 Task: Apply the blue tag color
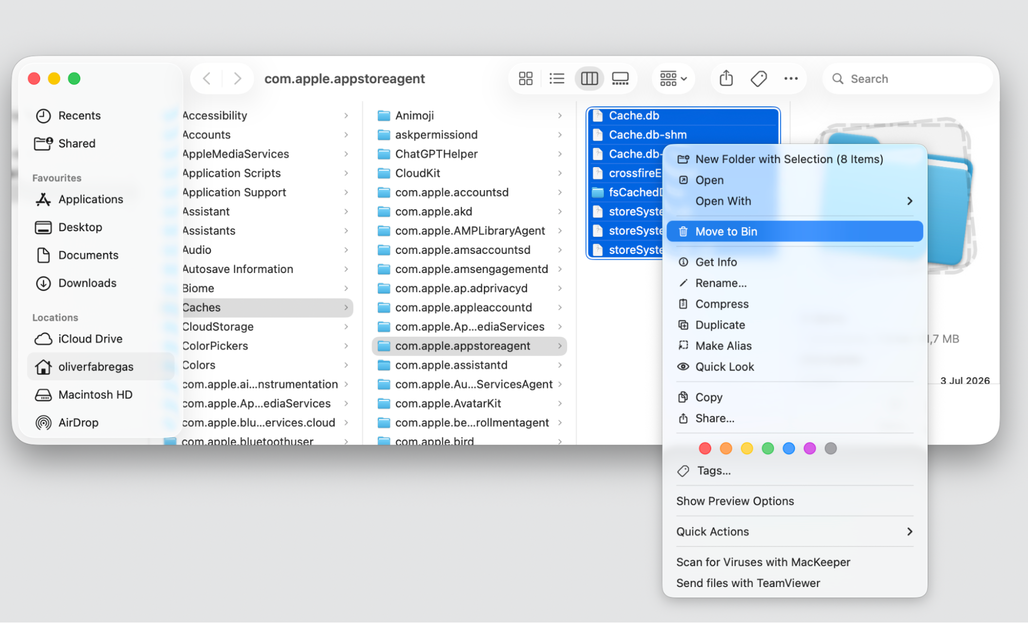788,448
